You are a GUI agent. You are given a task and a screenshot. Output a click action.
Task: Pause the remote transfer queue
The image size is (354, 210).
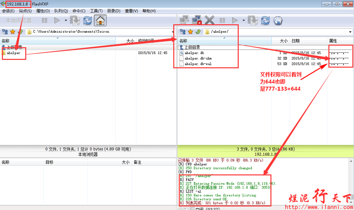point(222,20)
